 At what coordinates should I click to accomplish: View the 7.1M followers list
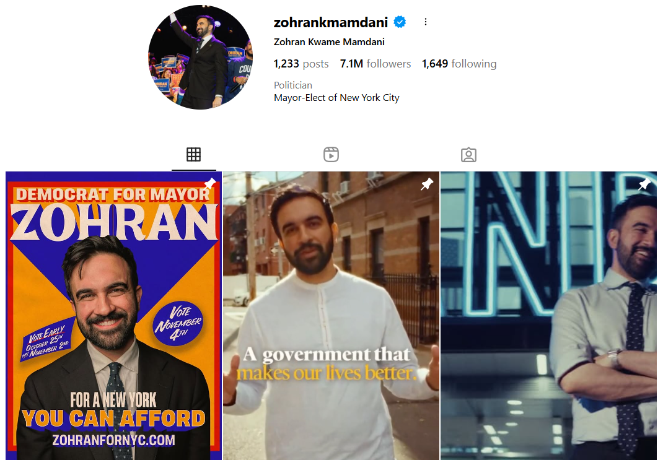(x=375, y=64)
